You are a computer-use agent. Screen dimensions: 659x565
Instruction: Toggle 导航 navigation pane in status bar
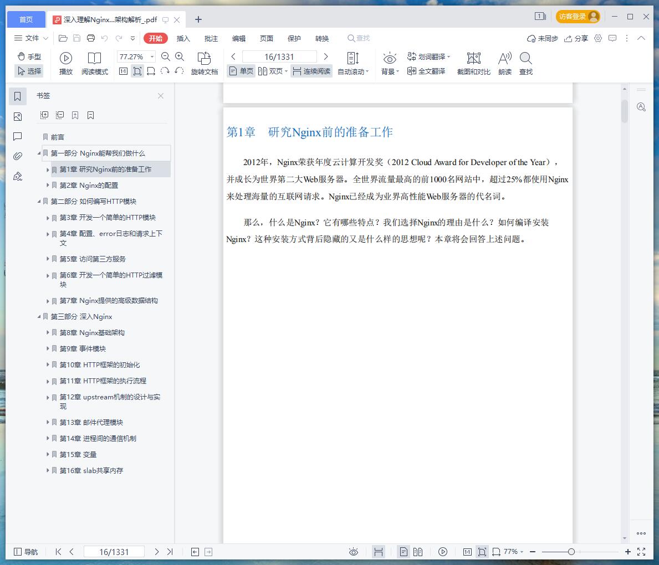[x=25, y=552]
